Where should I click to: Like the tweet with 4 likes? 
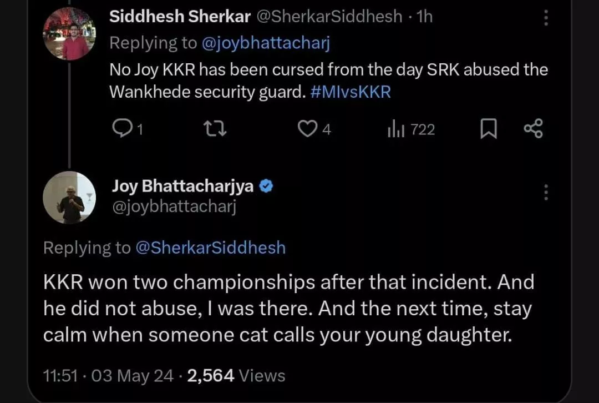click(x=306, y=129)
